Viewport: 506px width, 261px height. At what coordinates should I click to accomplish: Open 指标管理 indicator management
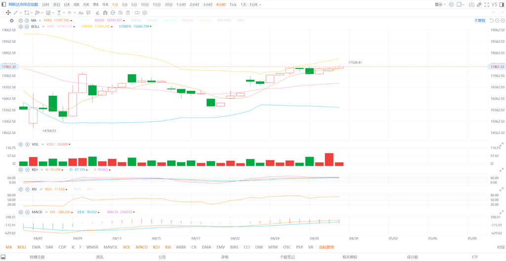coord(327,247)
